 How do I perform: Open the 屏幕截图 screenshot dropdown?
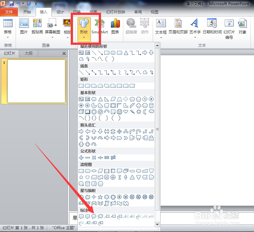coord(52,28)
